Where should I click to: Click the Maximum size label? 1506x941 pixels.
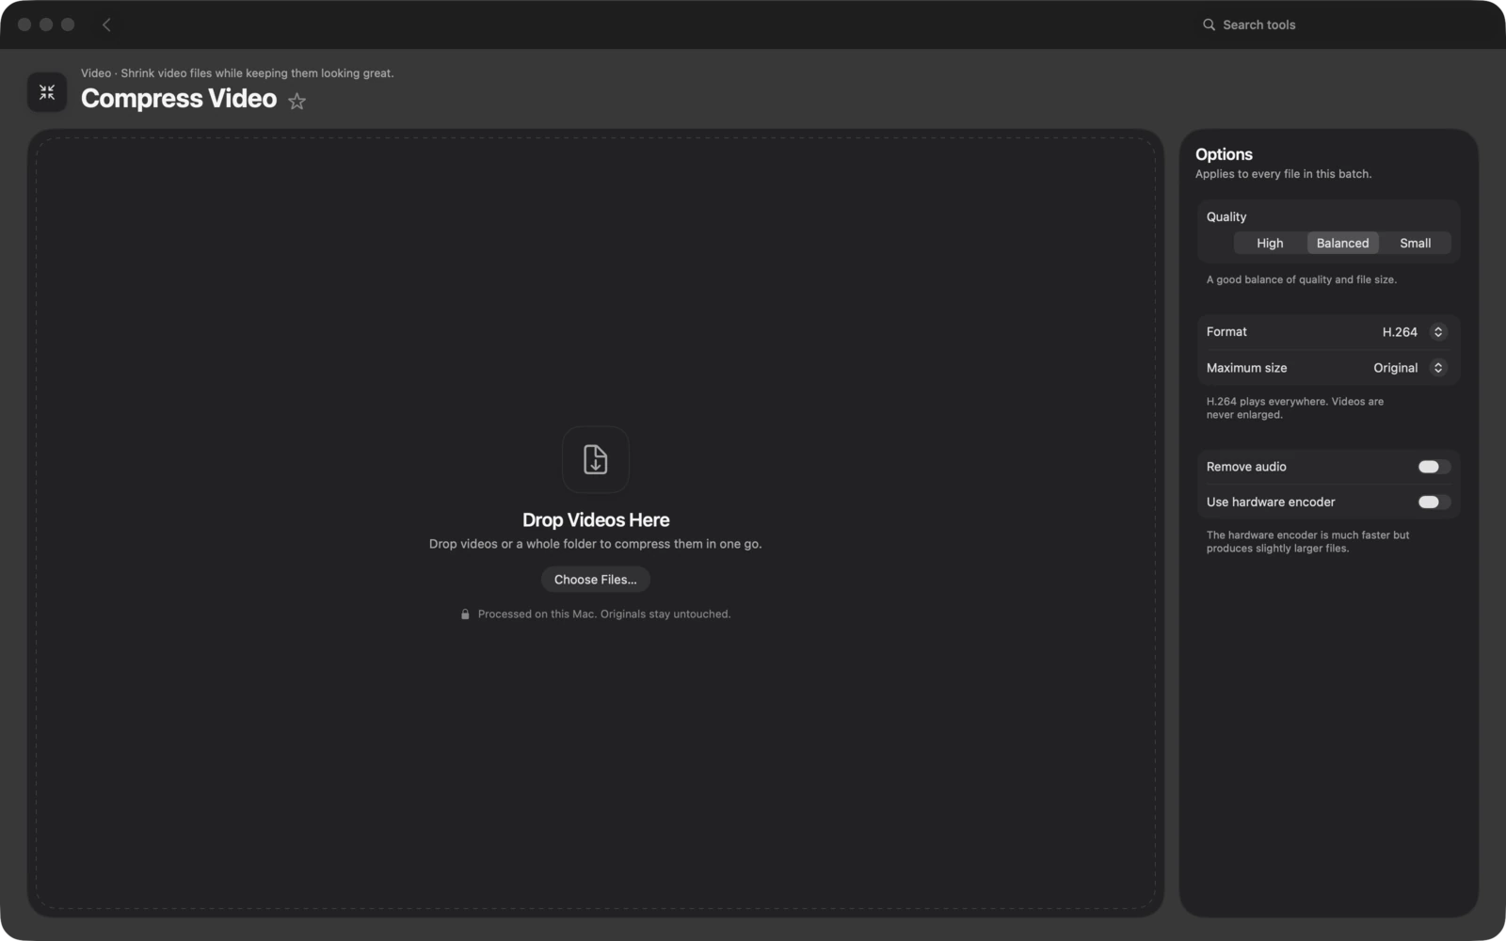coord(1246,368)
